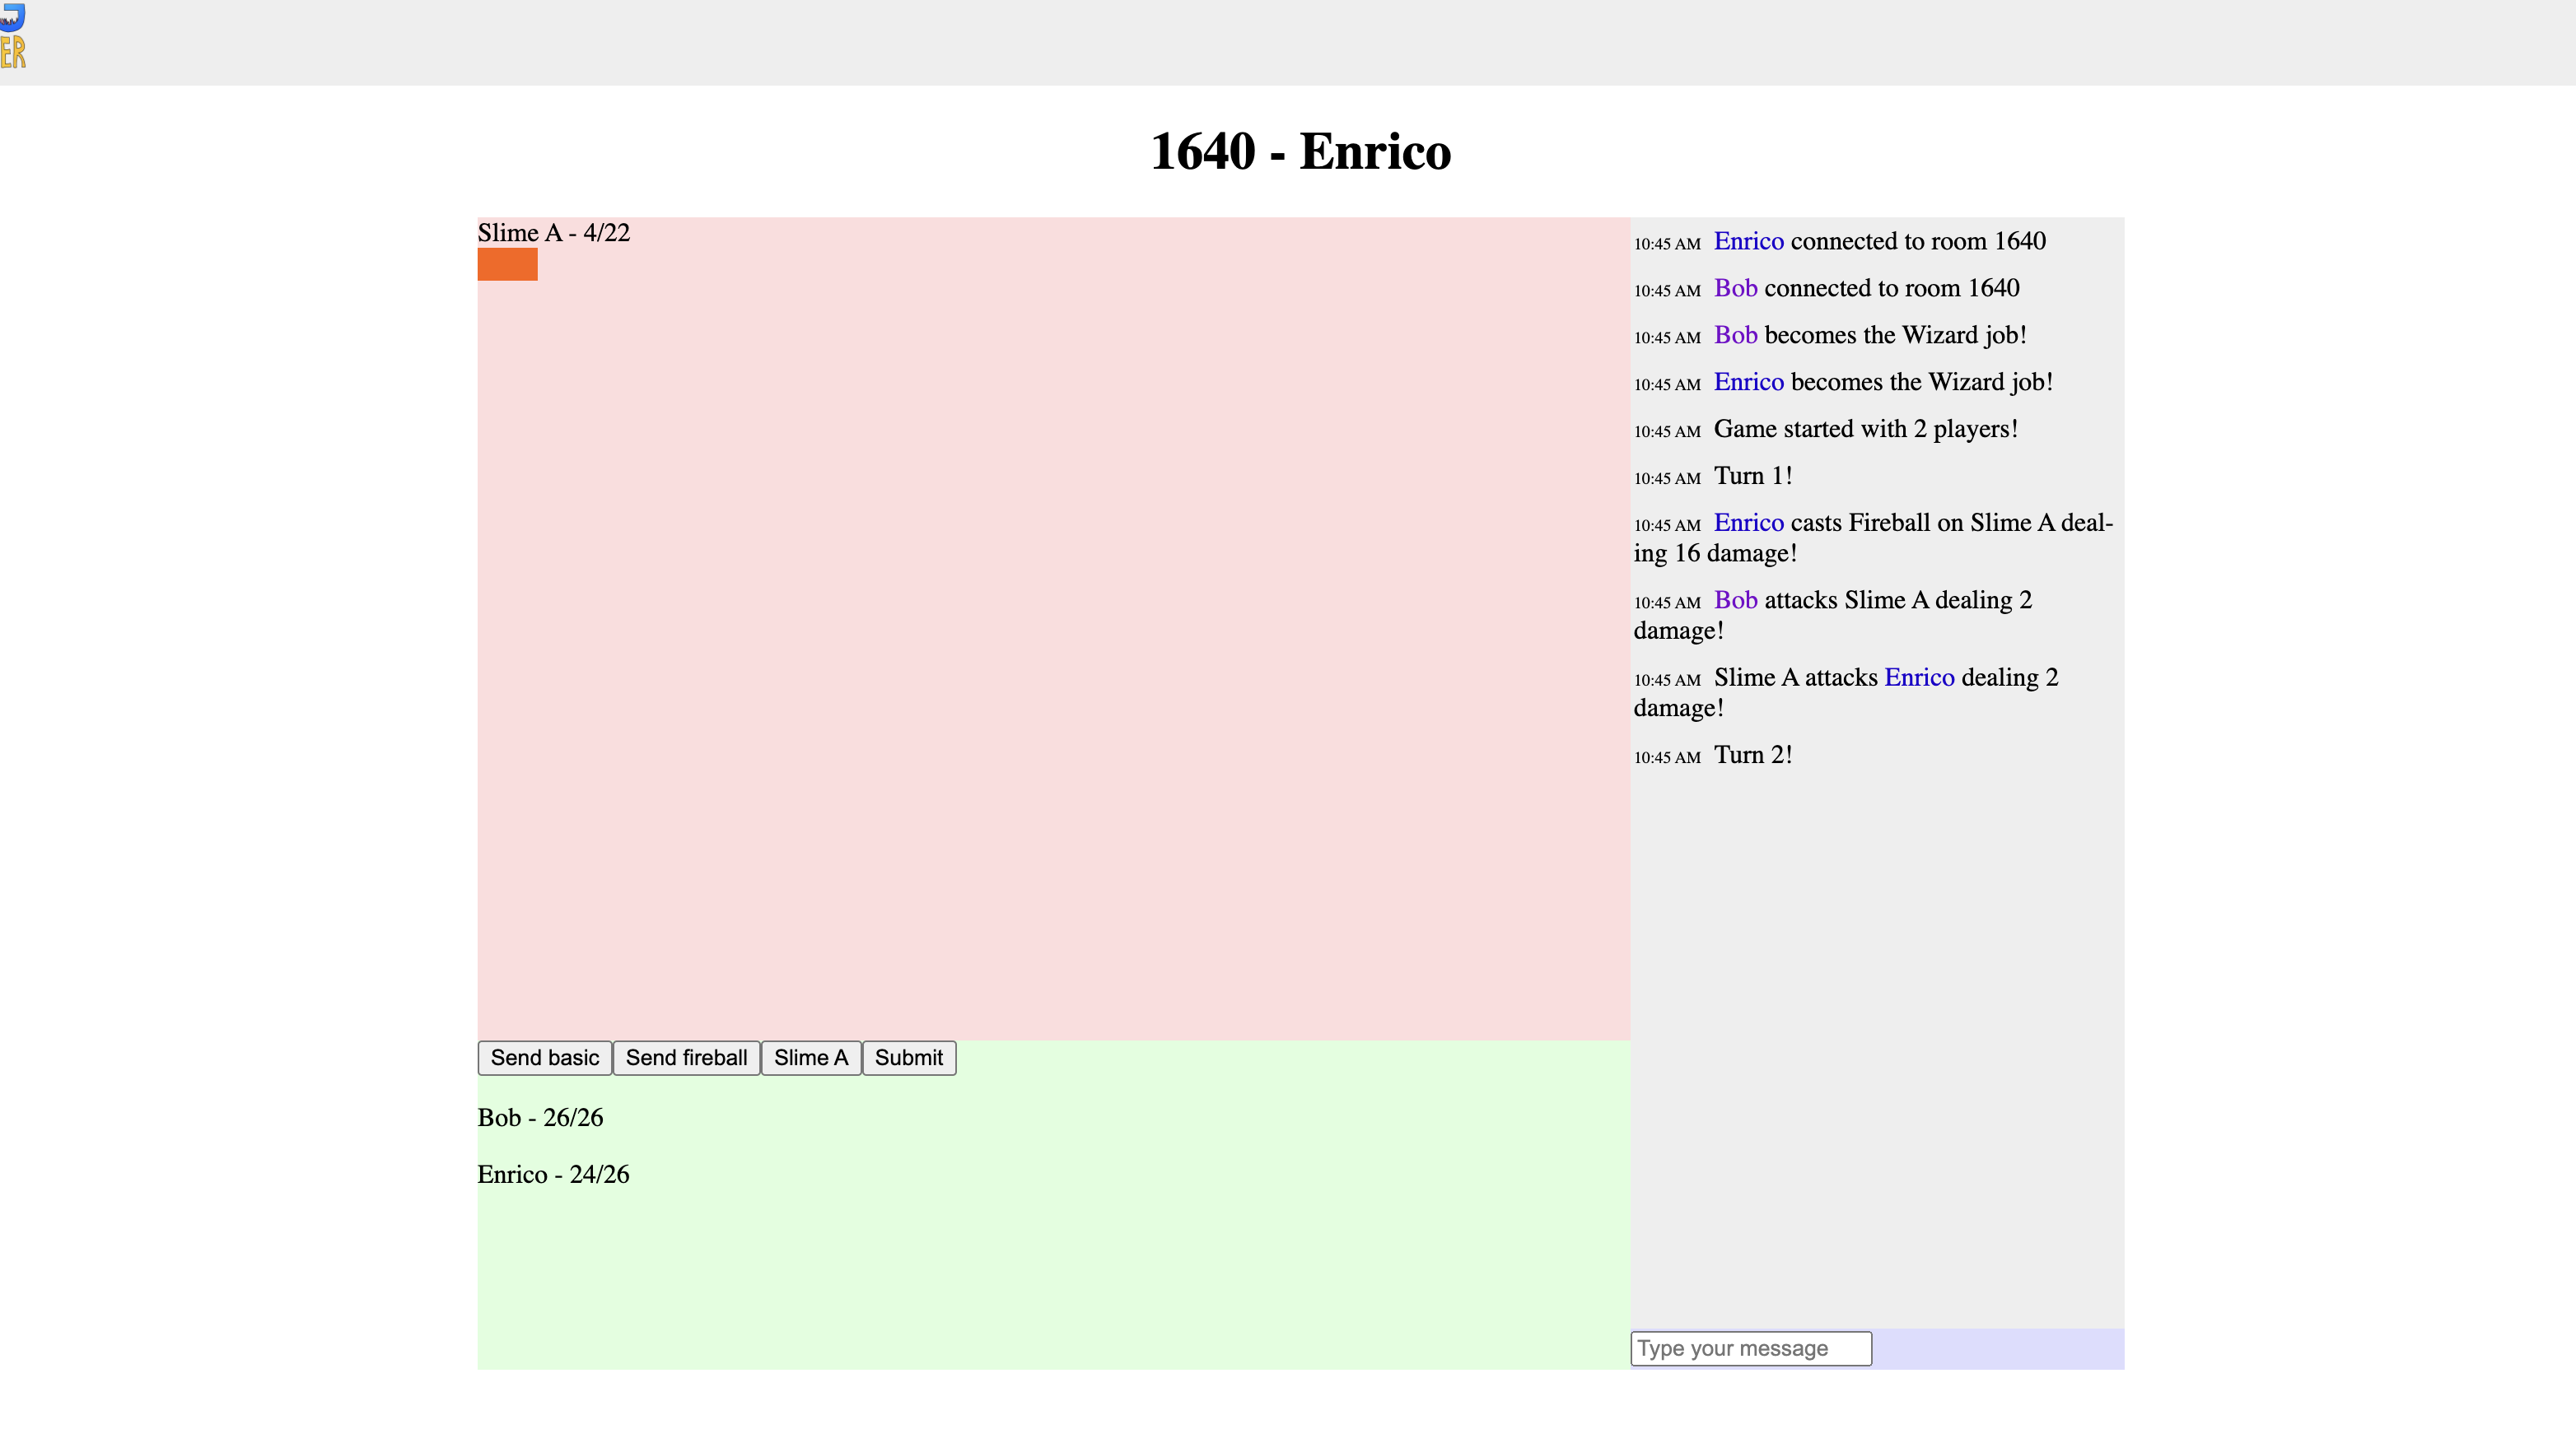This screenshot has width=2576, height=1429.
Task: Click Bob in attacks Slime A message
Action: point(1735,599)
